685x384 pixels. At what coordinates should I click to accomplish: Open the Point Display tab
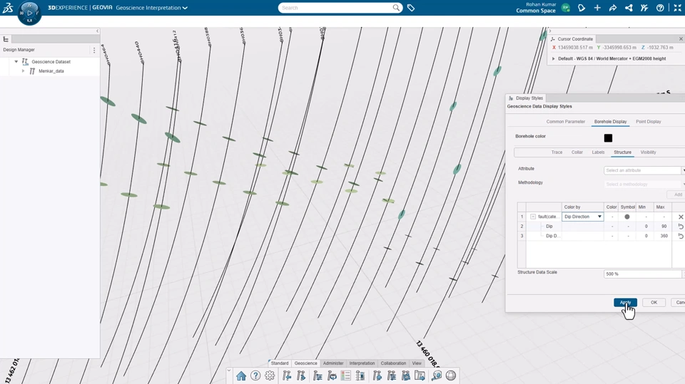point(649,122)
